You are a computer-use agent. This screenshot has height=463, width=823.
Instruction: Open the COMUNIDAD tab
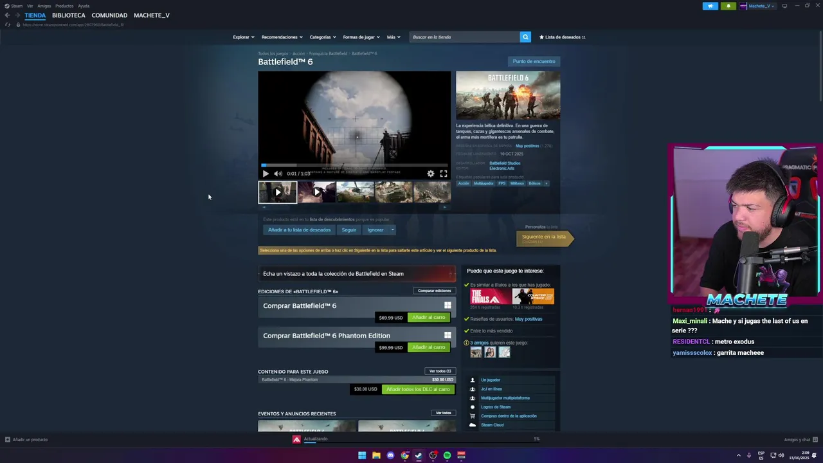[109, 15]
